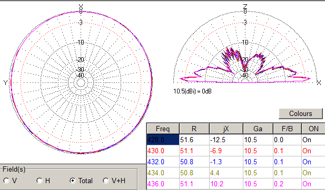Select the 430.0 frequency cell

[x=163, y=151]
